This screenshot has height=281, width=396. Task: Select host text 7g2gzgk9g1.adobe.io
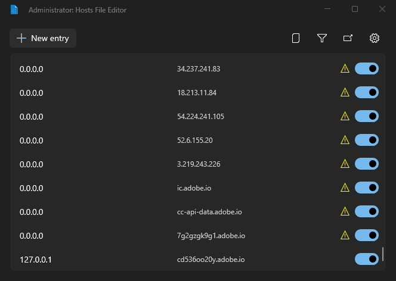pyautogui.click(x=211, y=236)
